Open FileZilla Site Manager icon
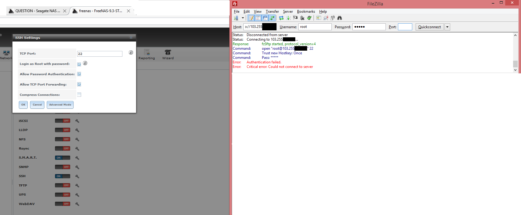Image resolution: width=521 pixels, height=215 pixels. coord(236,18)
